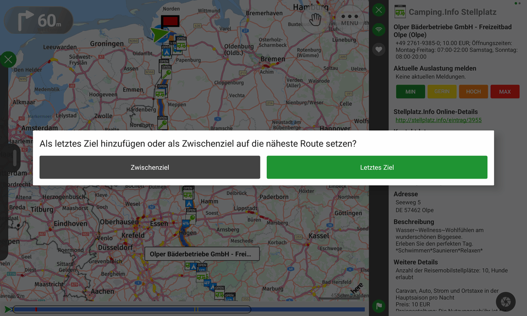The image size is (527, 316).
Task: Choose Zwischenziel in the dialog
Action: pyautogui.click(x=150, y=167)
